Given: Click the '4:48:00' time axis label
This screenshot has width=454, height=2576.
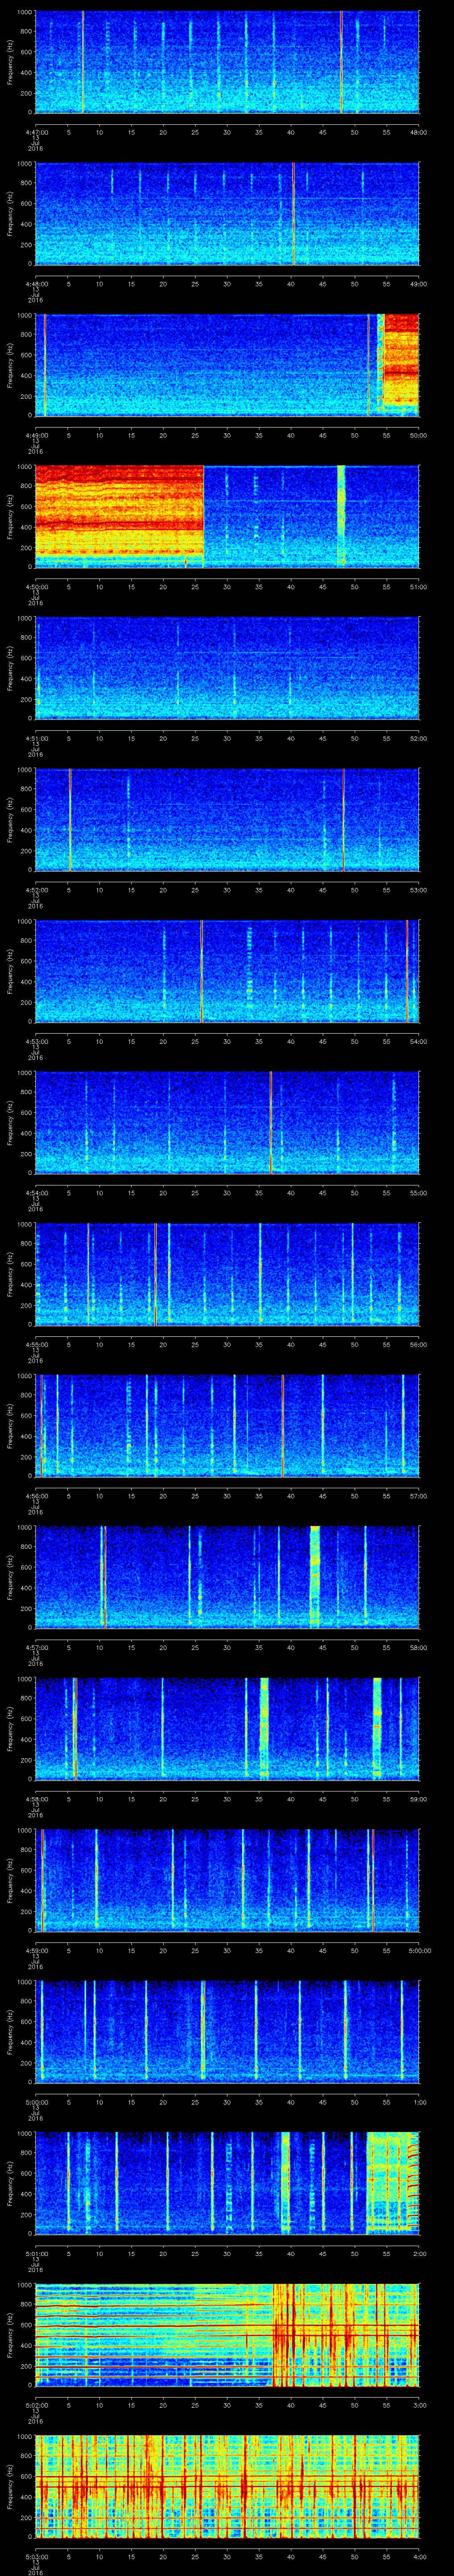Looking at the screenshot, I should coord(36,284).
